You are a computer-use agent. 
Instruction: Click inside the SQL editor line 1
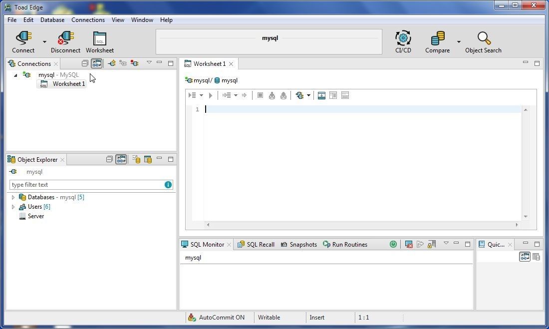[x=363, y=109]
